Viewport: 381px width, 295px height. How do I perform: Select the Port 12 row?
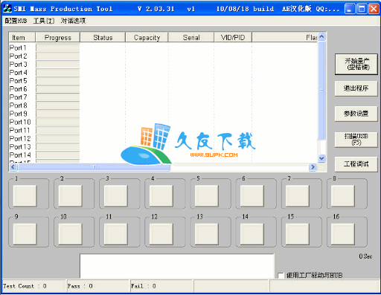(163, 138)
